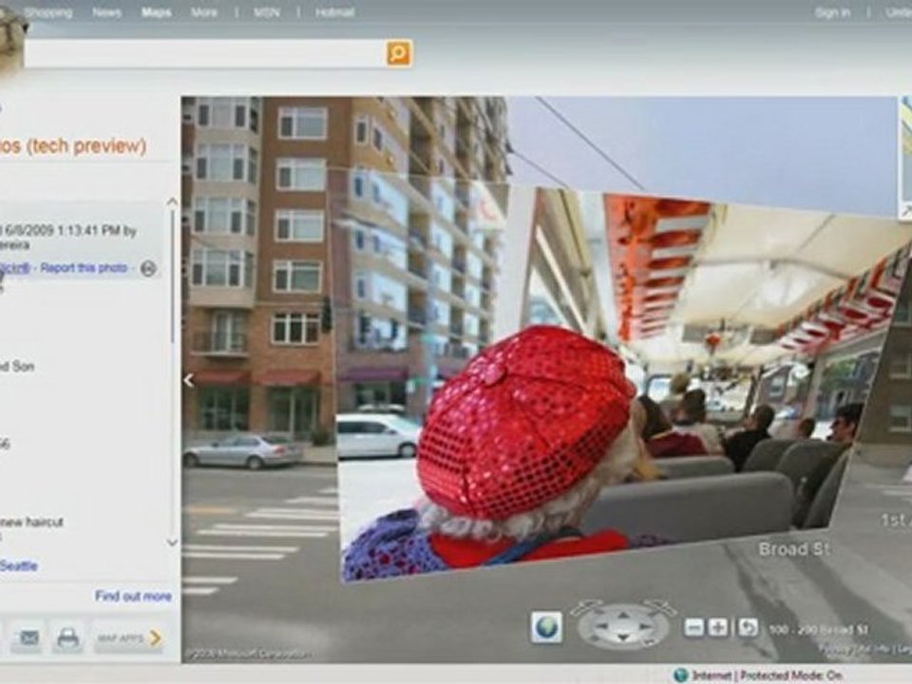Click the minimap thumbnail at the image's top-right
The height and width of the screenshot is (684, 912).
(x=905, y=157)
